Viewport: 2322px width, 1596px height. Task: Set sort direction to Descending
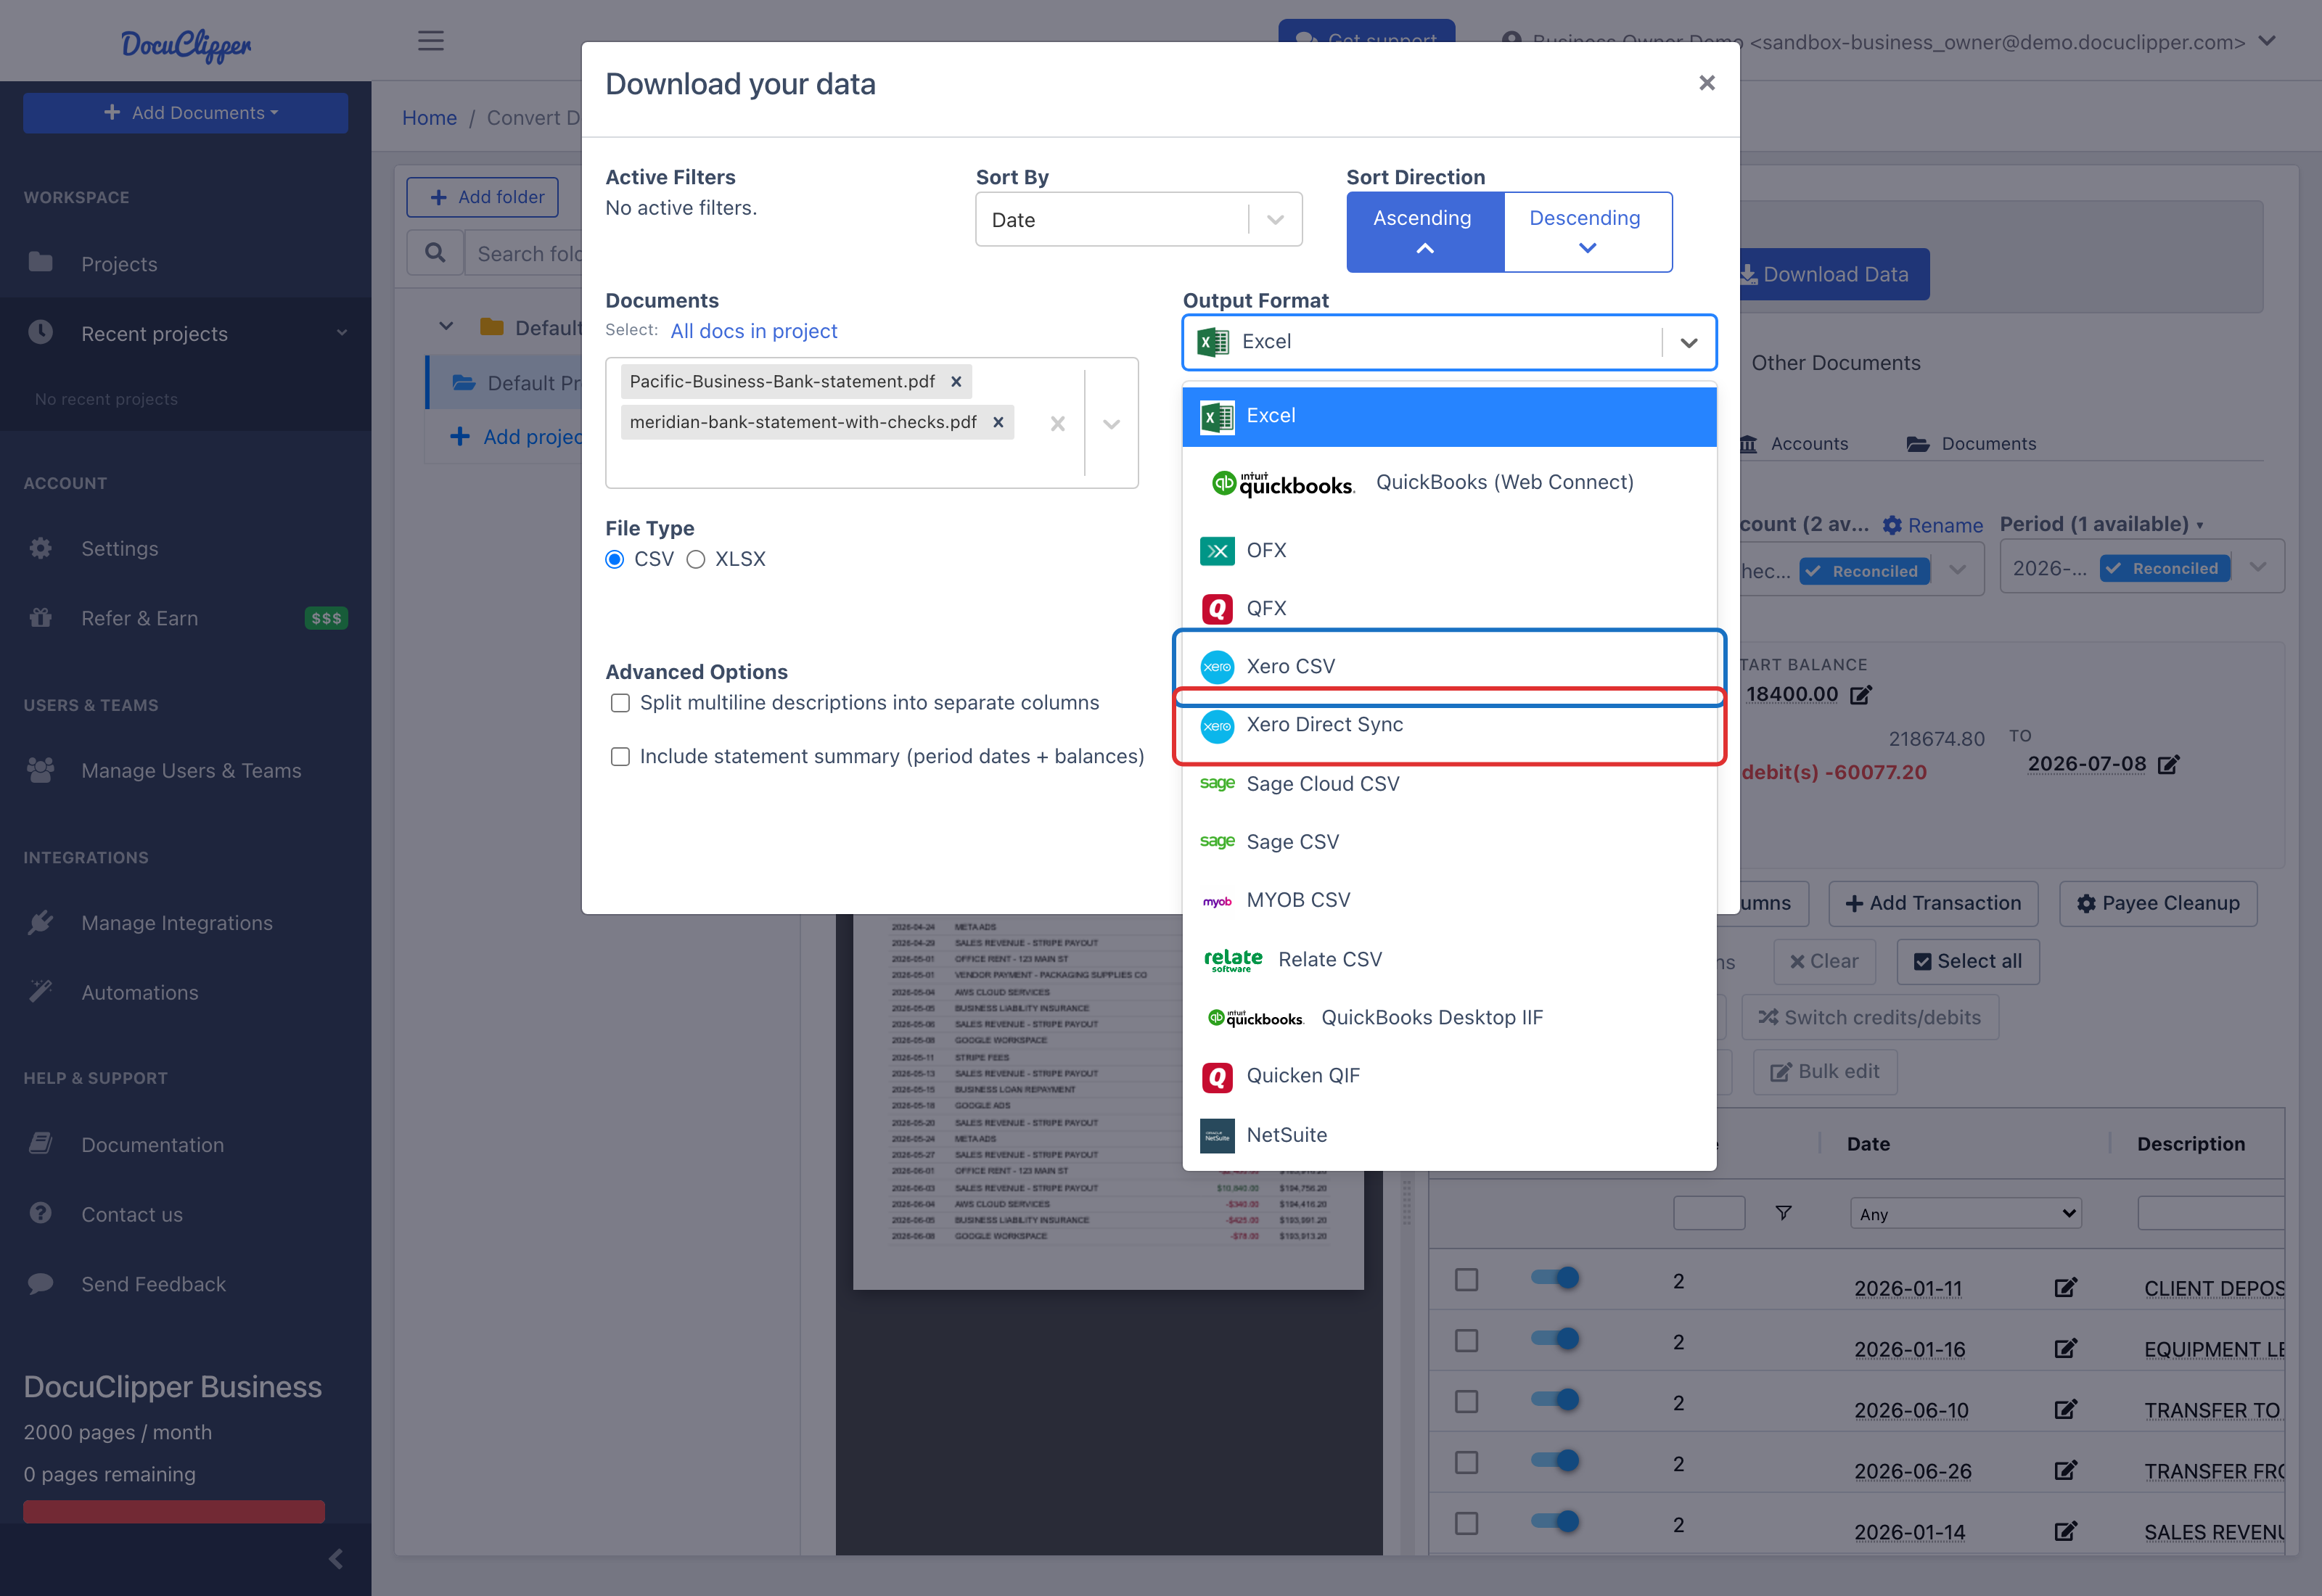1586,232
